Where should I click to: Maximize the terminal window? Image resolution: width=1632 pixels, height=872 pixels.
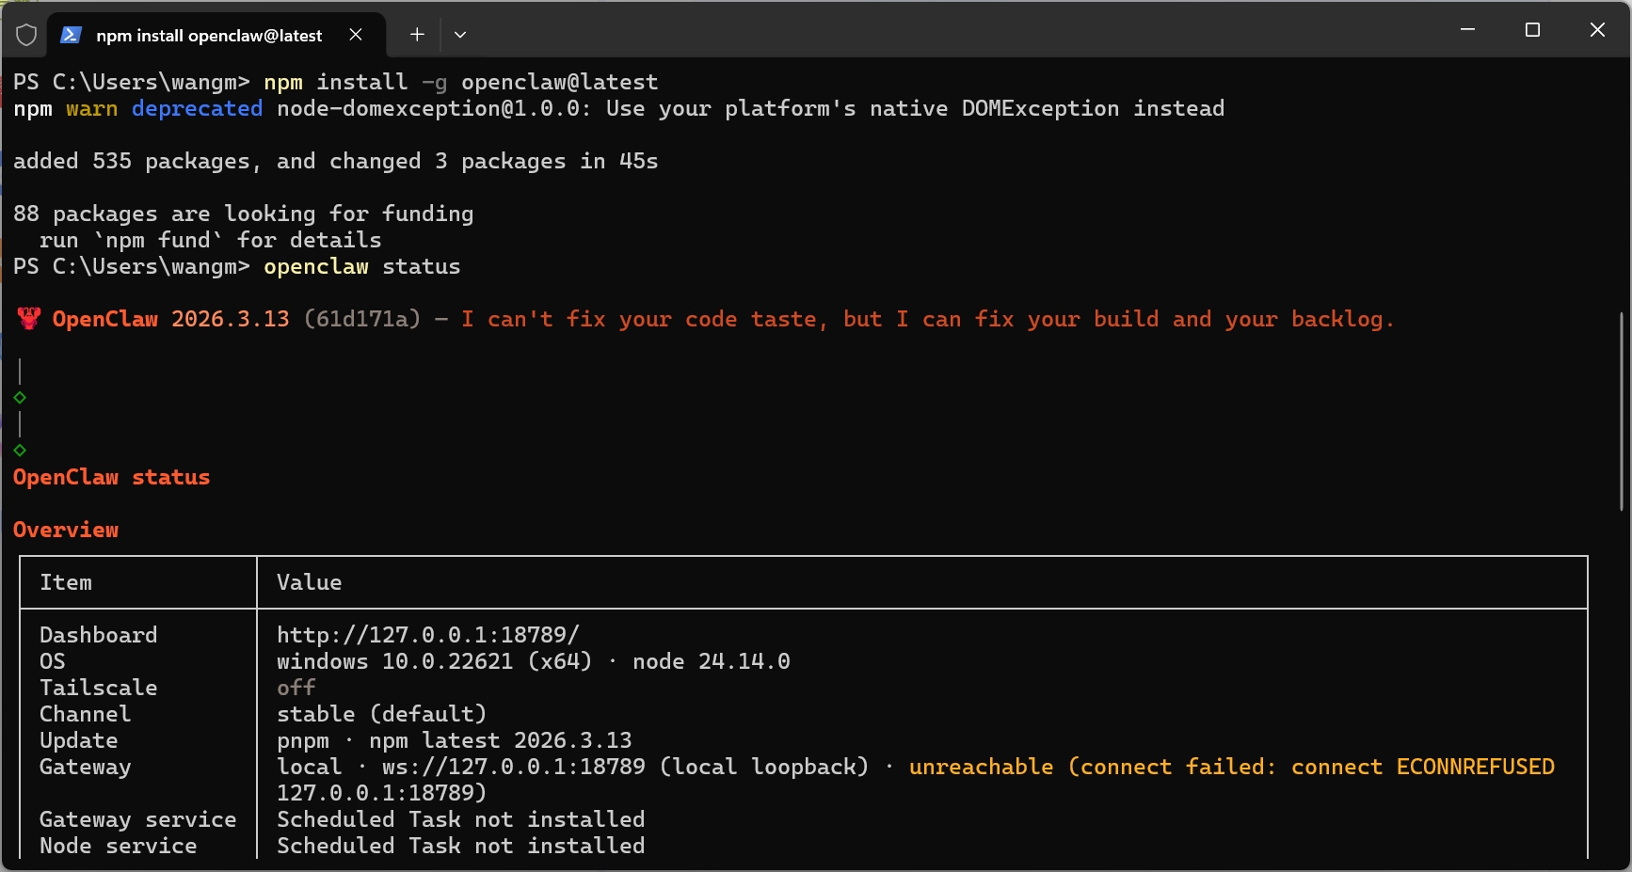(x=1532, y=30)
